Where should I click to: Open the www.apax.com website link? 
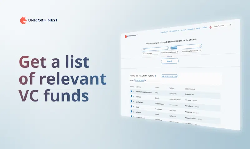pos(173,105)
